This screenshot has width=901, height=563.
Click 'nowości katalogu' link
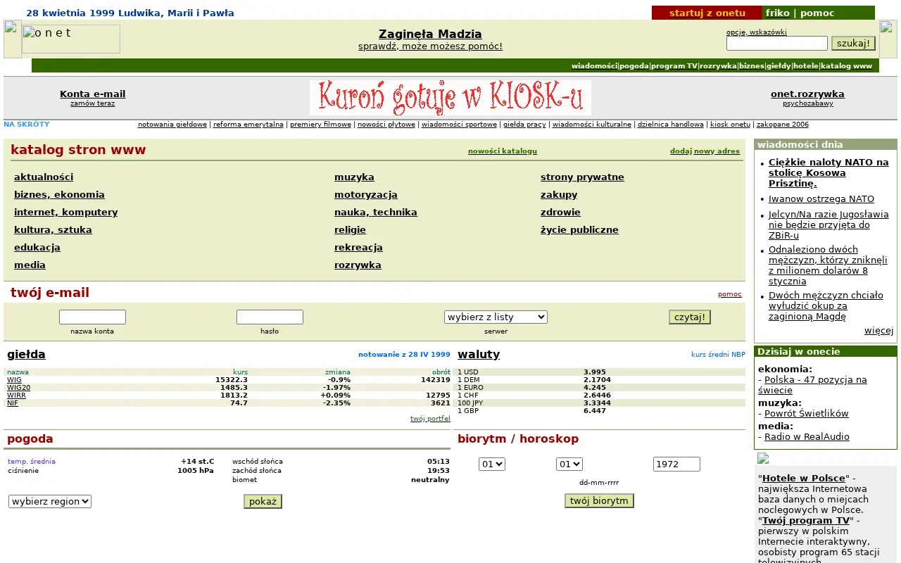[503, 151]
